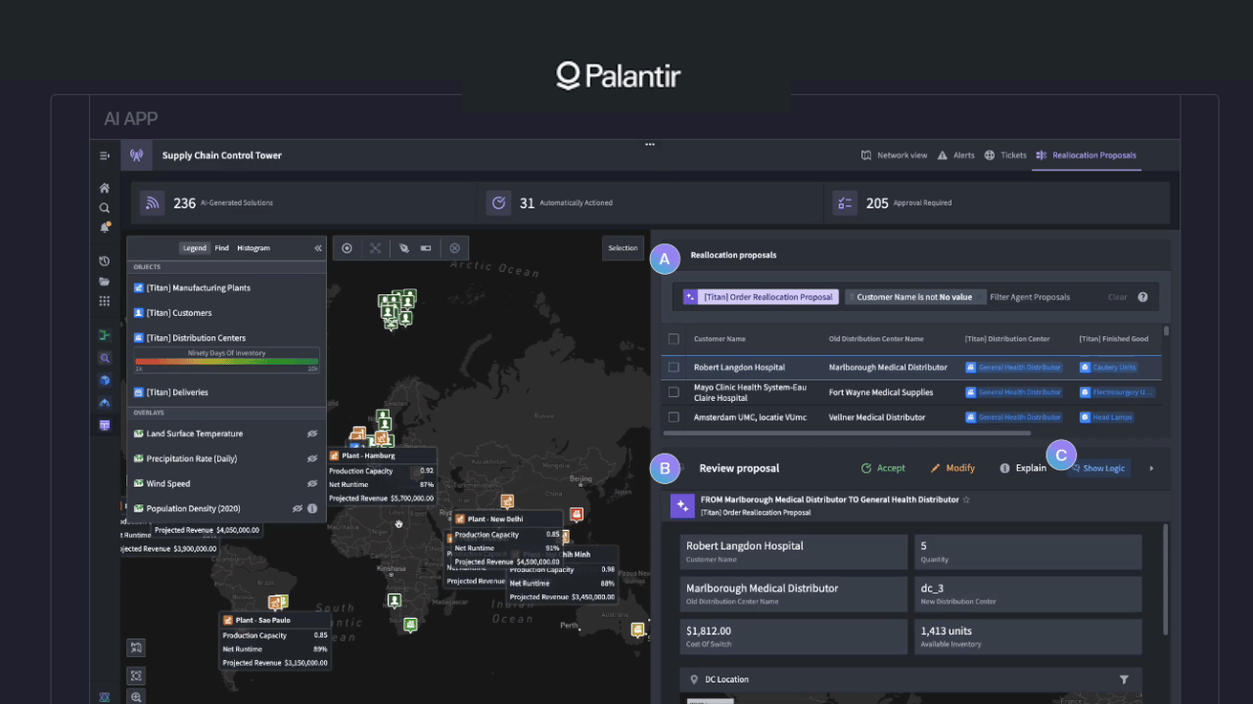Click the Titan Order Reallocation Proposal chip
Viewport: 1253px width, 704px height.
tap(761, 297)
